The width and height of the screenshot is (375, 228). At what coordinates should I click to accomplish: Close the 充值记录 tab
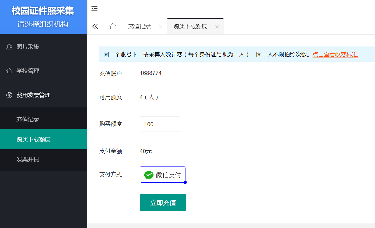coord(160,27)
